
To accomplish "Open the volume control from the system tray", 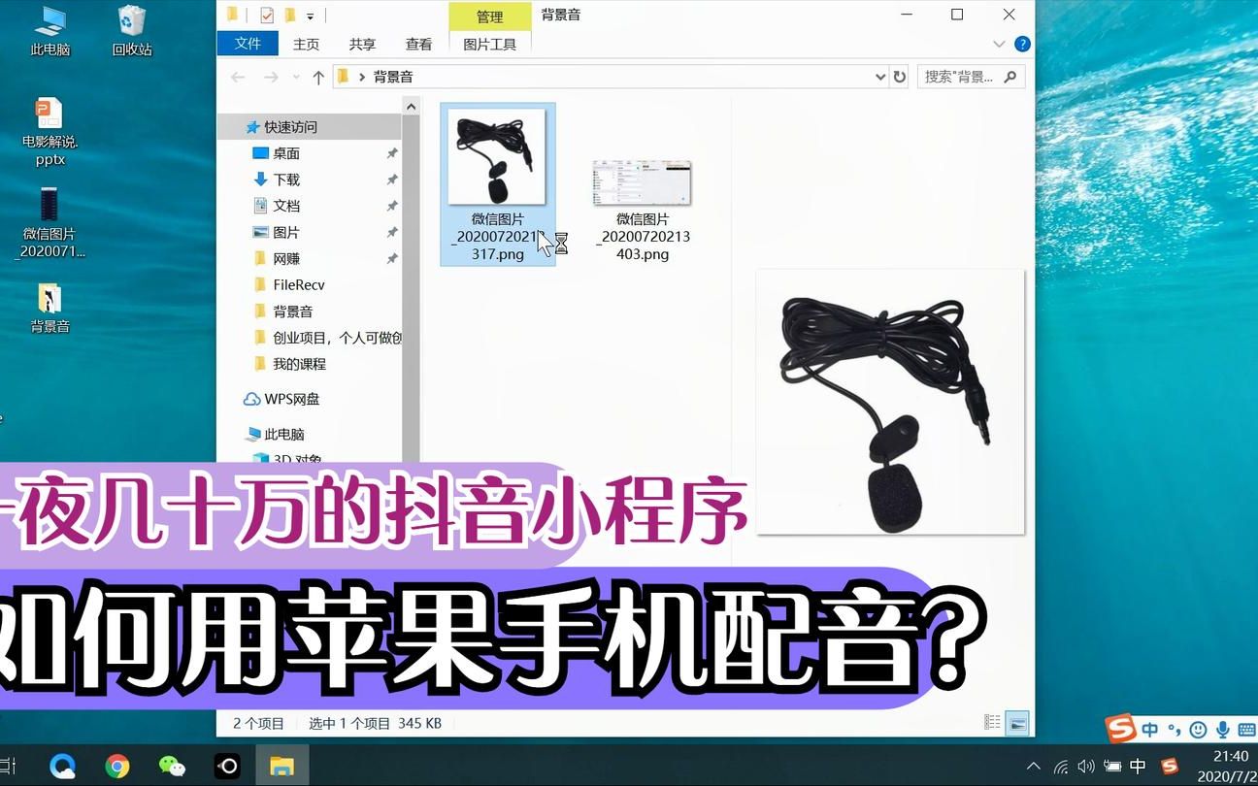I will pyautogui.click(x=1085, y=766).
